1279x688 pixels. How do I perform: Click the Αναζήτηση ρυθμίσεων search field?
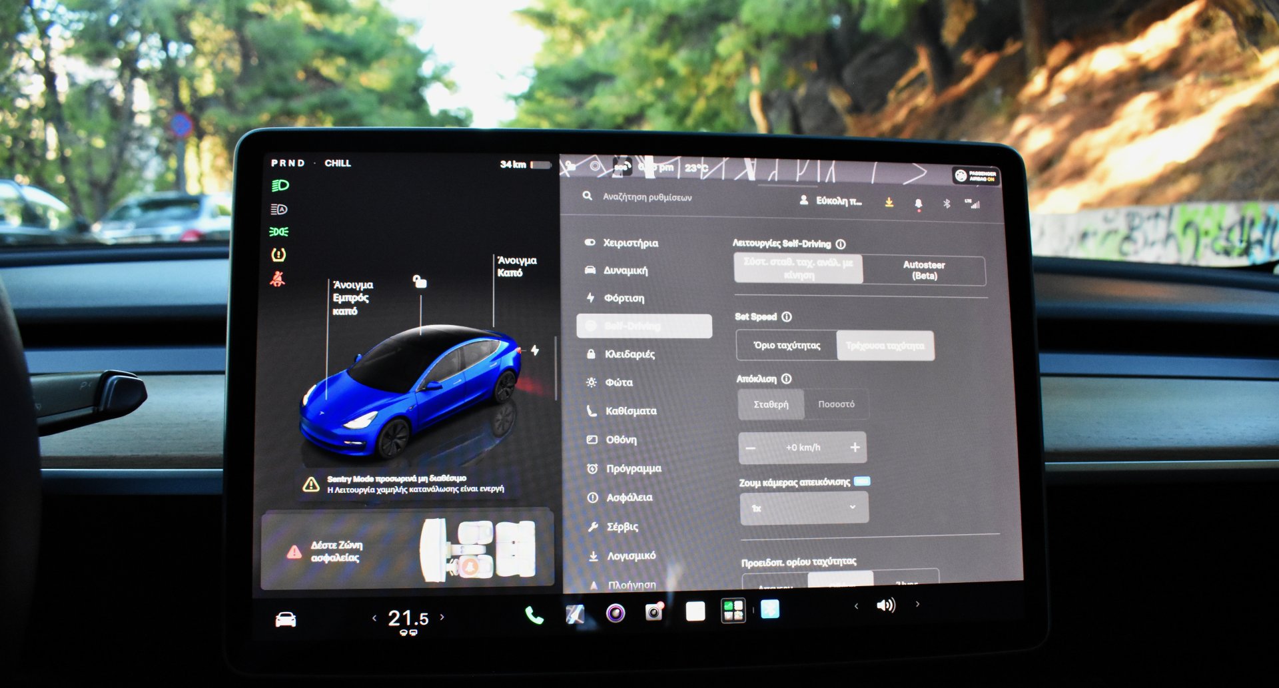click(x=647, y=197)
